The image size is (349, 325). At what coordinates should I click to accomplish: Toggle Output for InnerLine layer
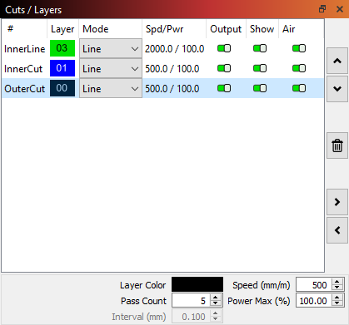[224, 48]
